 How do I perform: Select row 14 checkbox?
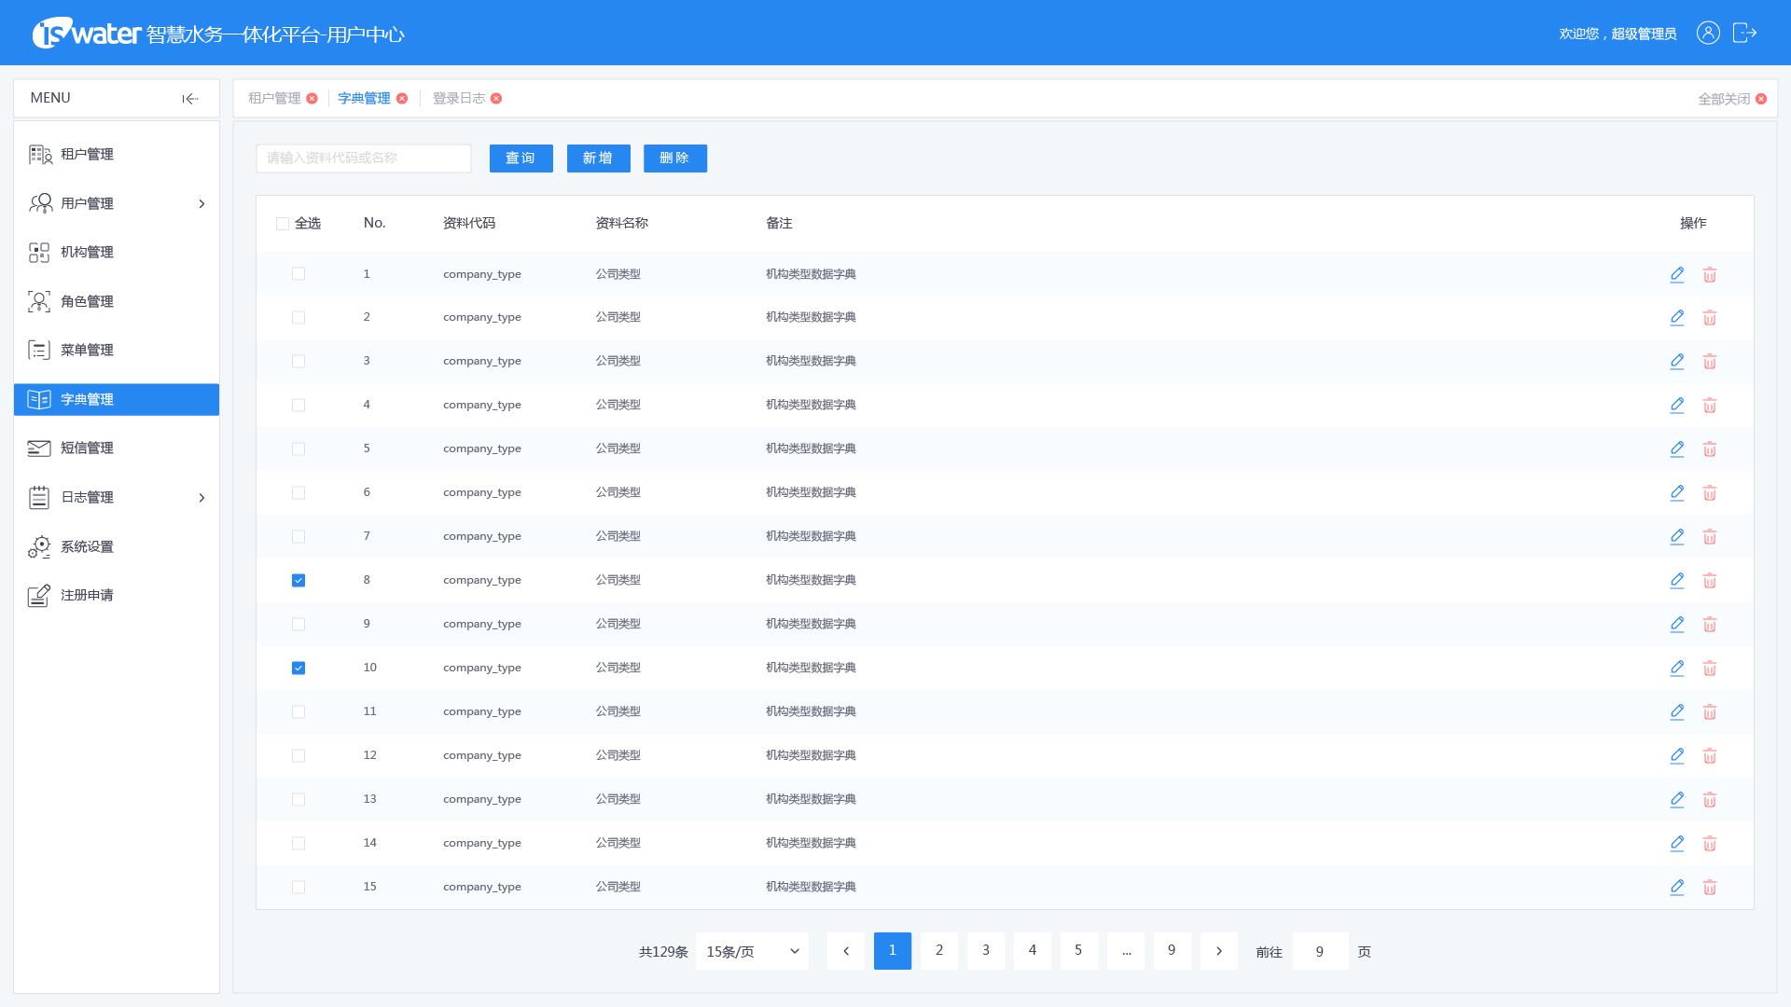tap(298, 844)
